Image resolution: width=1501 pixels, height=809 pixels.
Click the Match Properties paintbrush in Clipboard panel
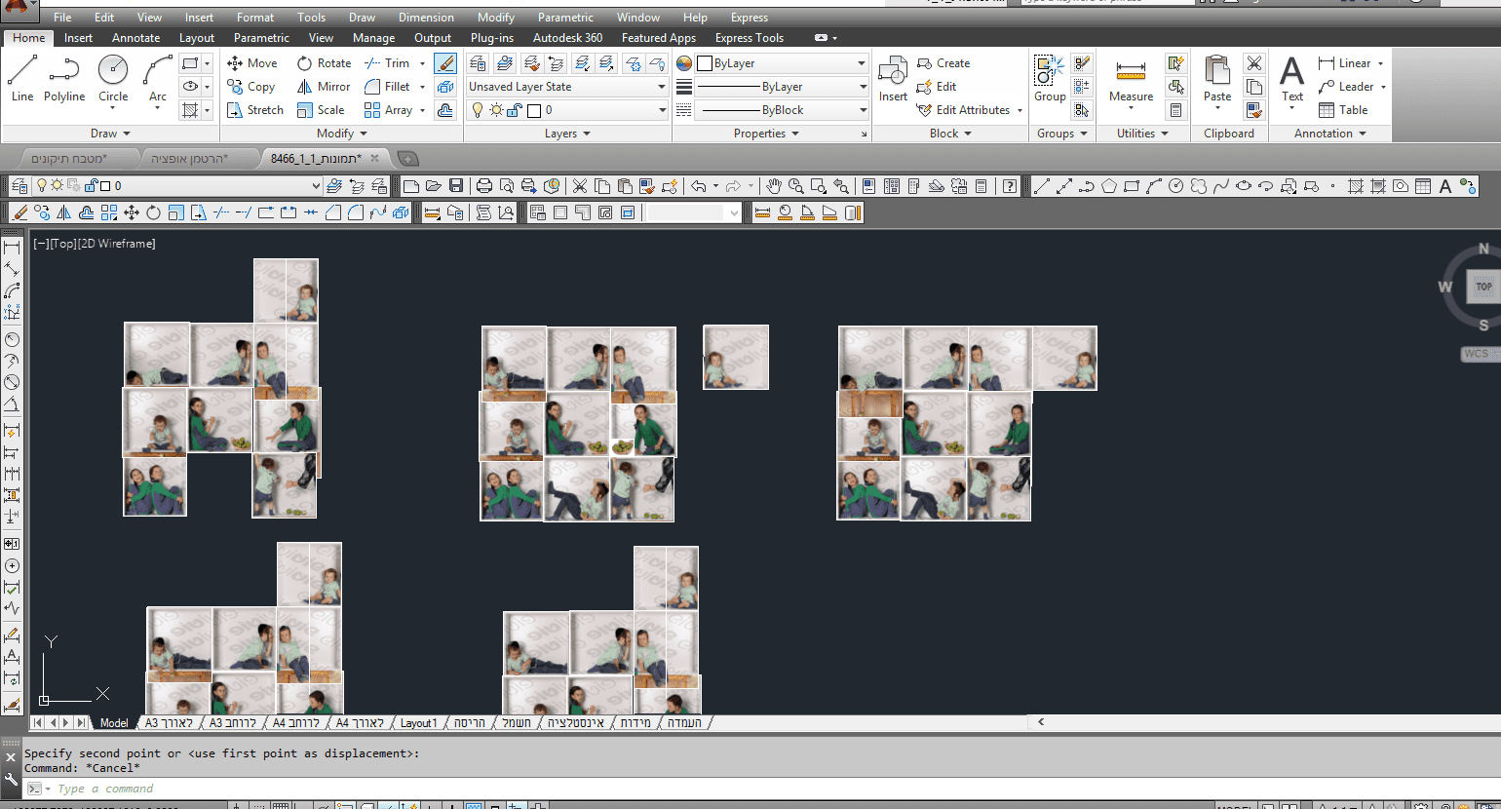point(1254,110)
